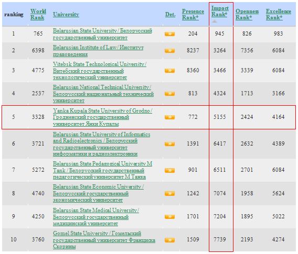Open Belarusian State University of Informatics link
298x254 pixels.
[x=101, y=144]
